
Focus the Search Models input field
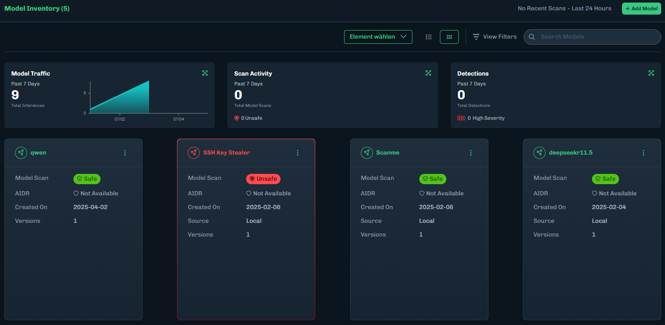[x=597, y=37]
